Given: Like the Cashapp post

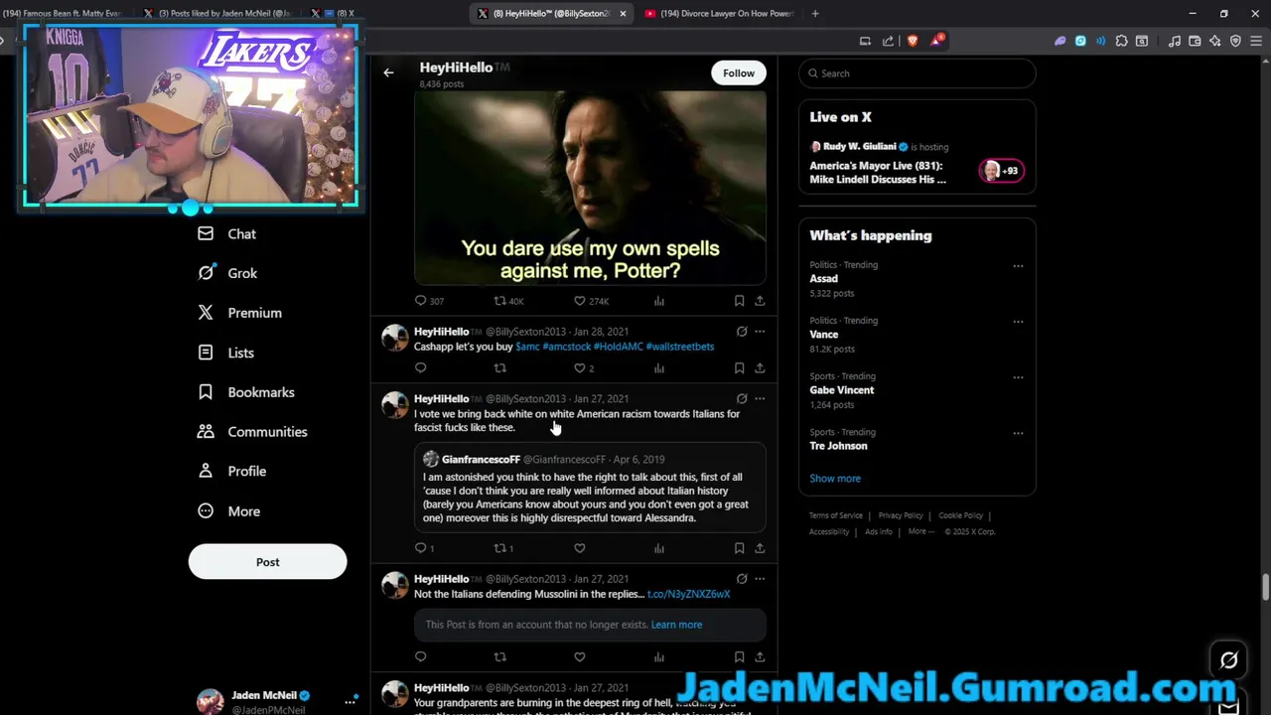Looking at the screenshot, I should [x=580, y=368].
